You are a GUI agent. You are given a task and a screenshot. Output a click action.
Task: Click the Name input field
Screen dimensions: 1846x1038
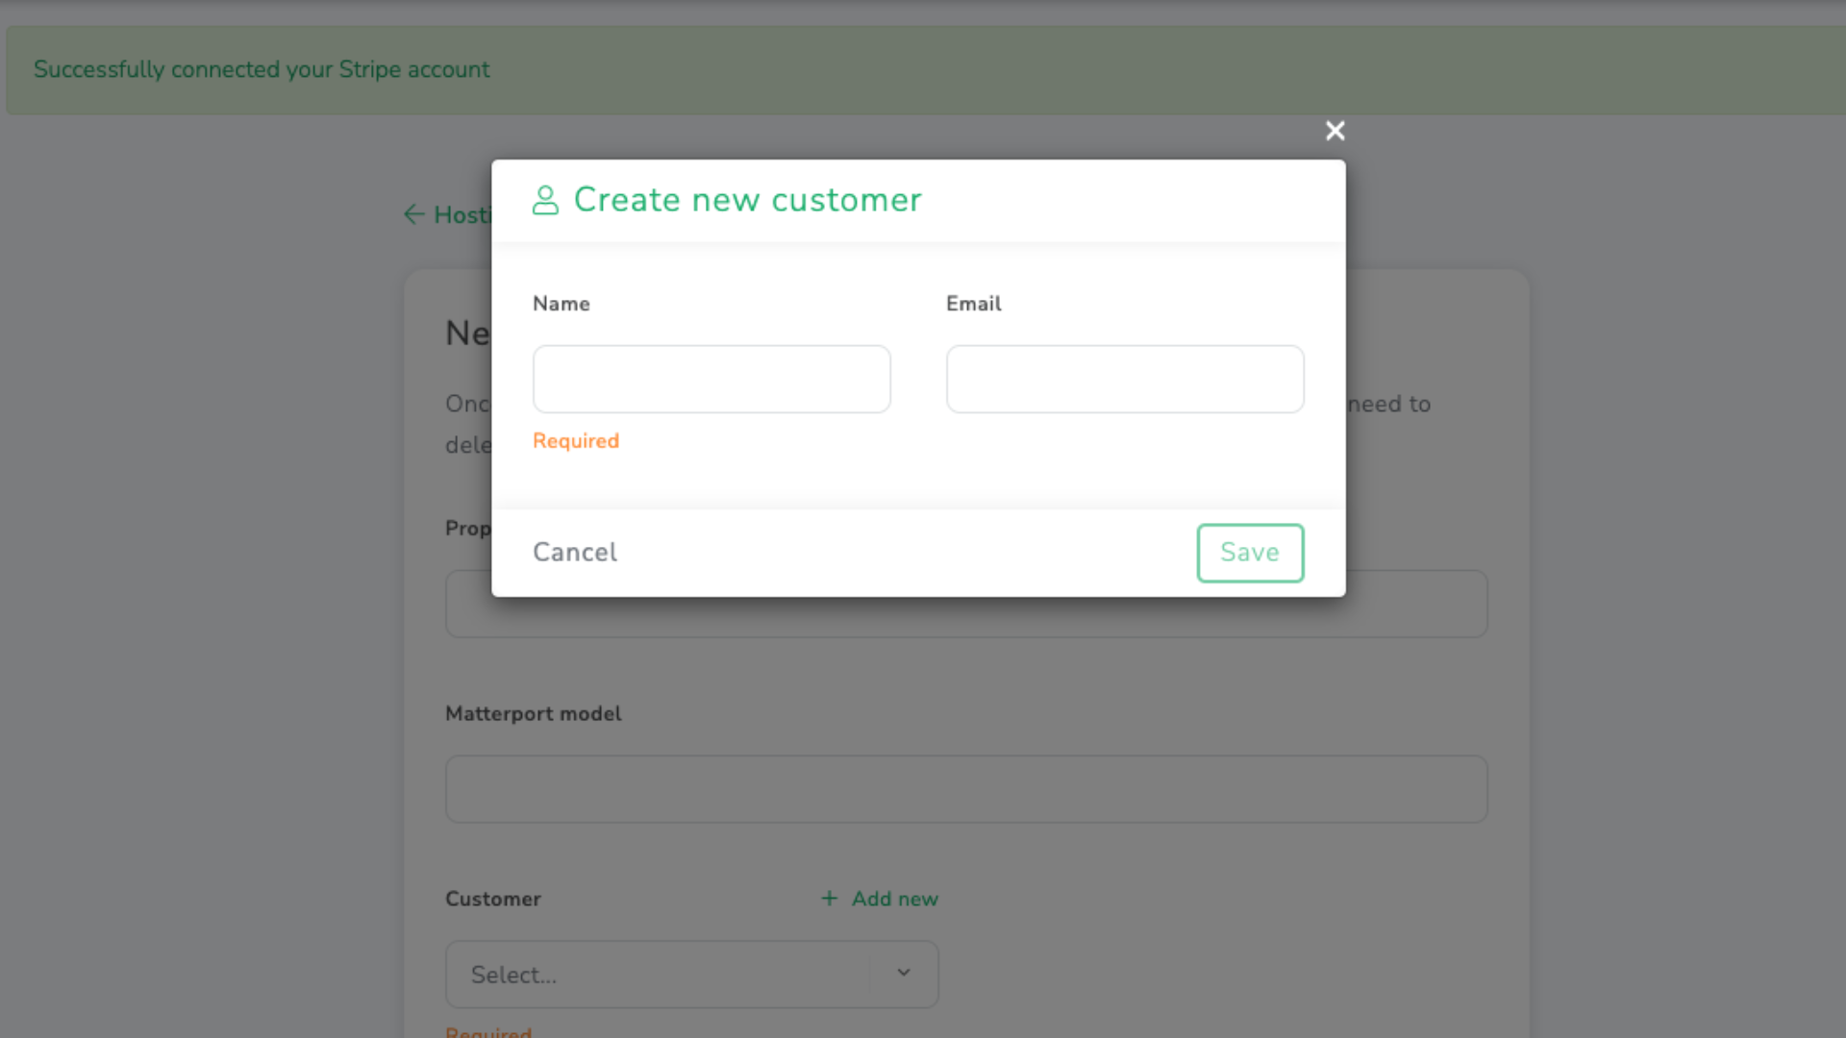711,379
